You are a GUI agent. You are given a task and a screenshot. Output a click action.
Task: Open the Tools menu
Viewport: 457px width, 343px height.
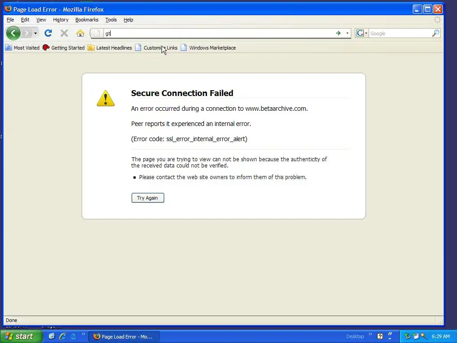coord(111,20)
